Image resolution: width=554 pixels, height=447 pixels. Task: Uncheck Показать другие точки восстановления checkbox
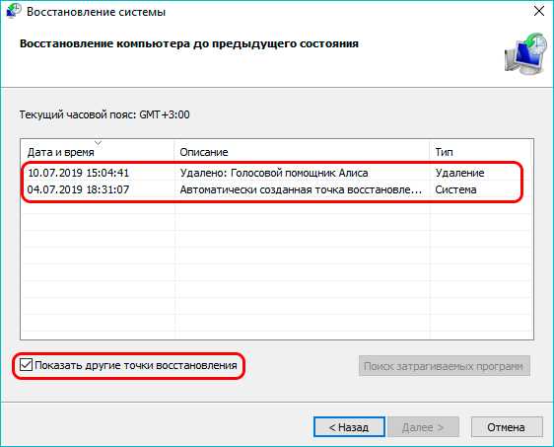[x=26, y=365]
